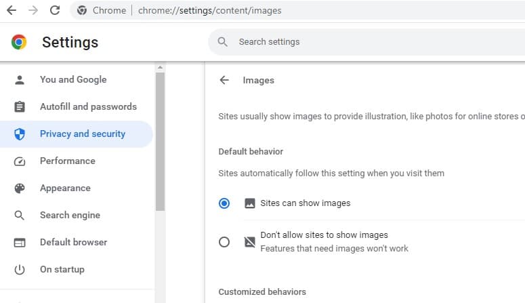Select the Sites can show images radio

tap(224, 203)
